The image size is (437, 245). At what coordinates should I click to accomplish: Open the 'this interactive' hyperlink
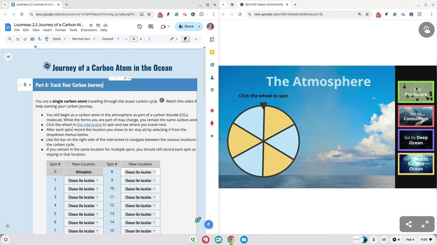89,124
